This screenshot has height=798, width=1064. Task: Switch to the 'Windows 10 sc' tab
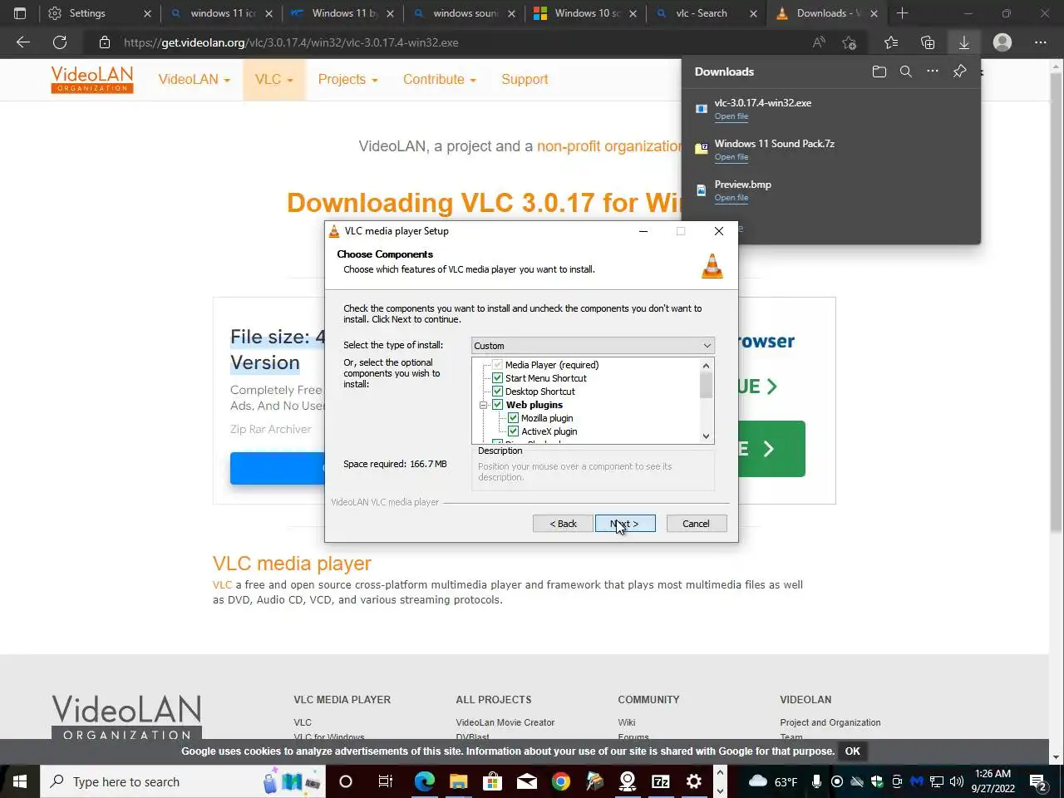(586, 13)
